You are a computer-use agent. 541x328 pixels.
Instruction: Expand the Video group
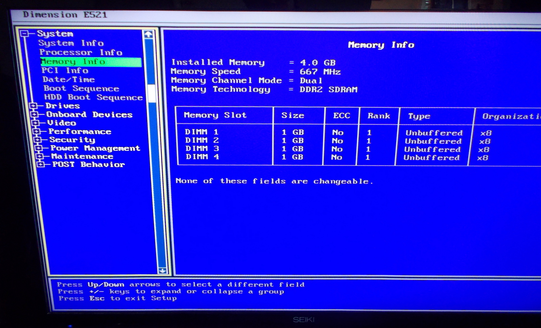coord(35,123)
